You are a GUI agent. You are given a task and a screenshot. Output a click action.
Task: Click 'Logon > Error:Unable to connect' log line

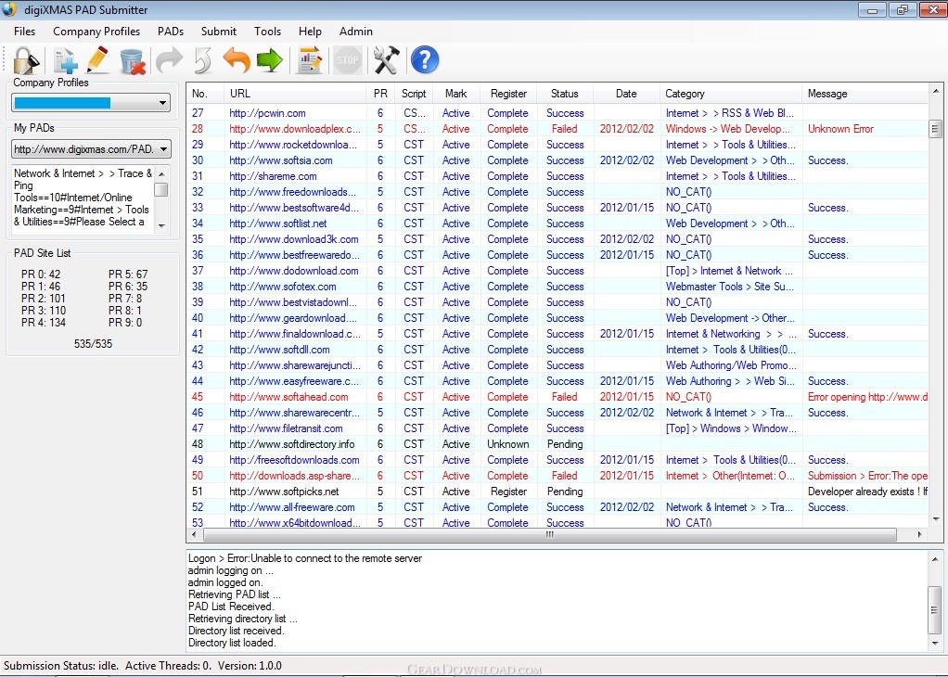pyautogui.click(x=305, y=558)
